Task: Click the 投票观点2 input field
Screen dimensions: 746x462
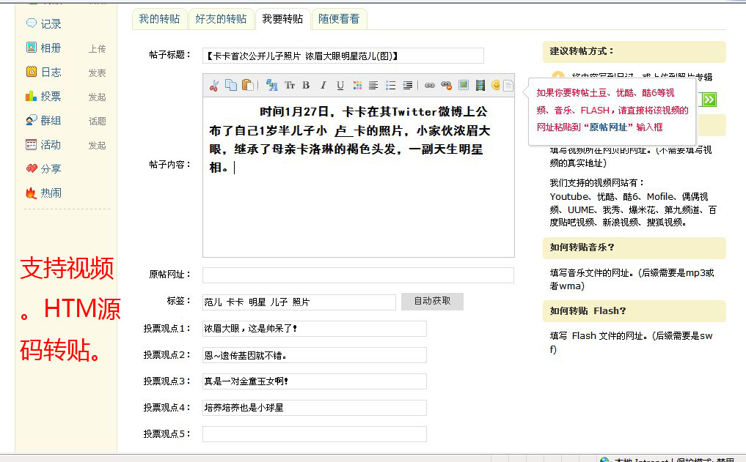Action: [315, 355]
